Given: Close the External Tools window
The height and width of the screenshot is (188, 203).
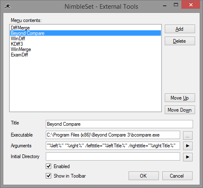Looking at the screenshot, I should click(x=191, y=5).
